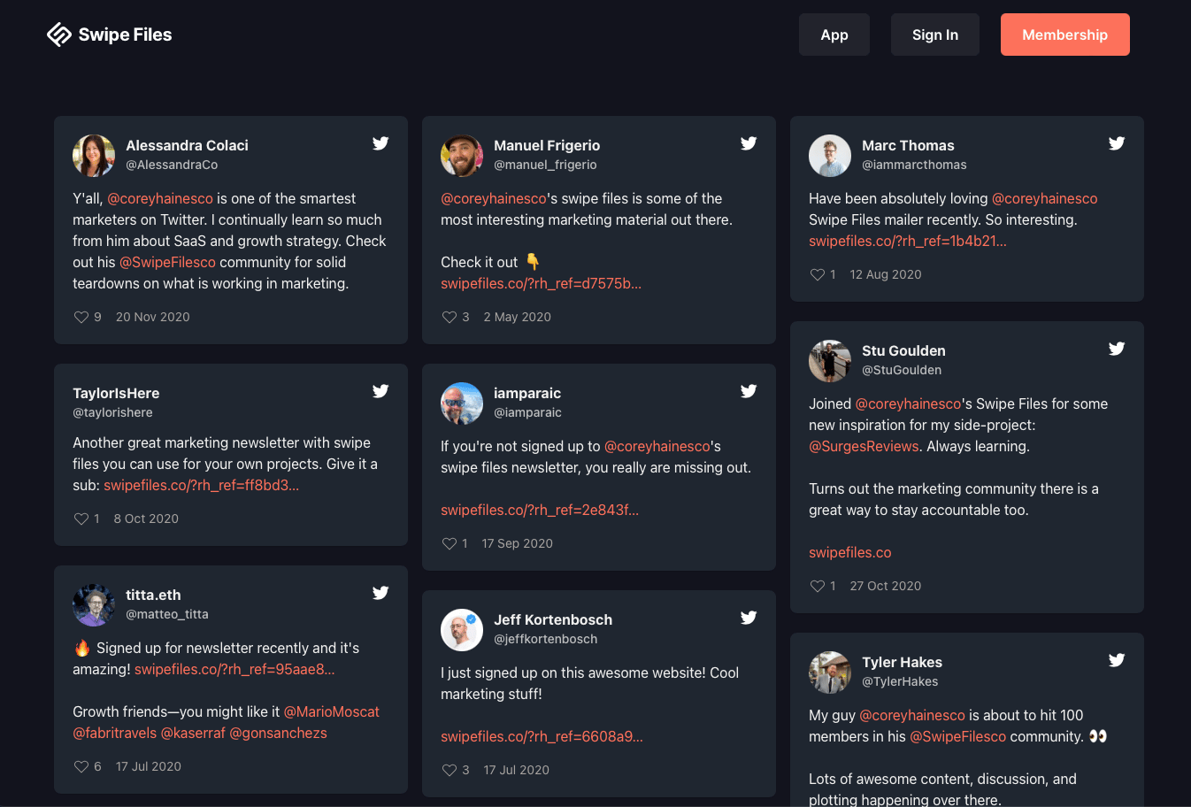Click the Membership button
The image size is (1191, 807).
(1065, 35)
